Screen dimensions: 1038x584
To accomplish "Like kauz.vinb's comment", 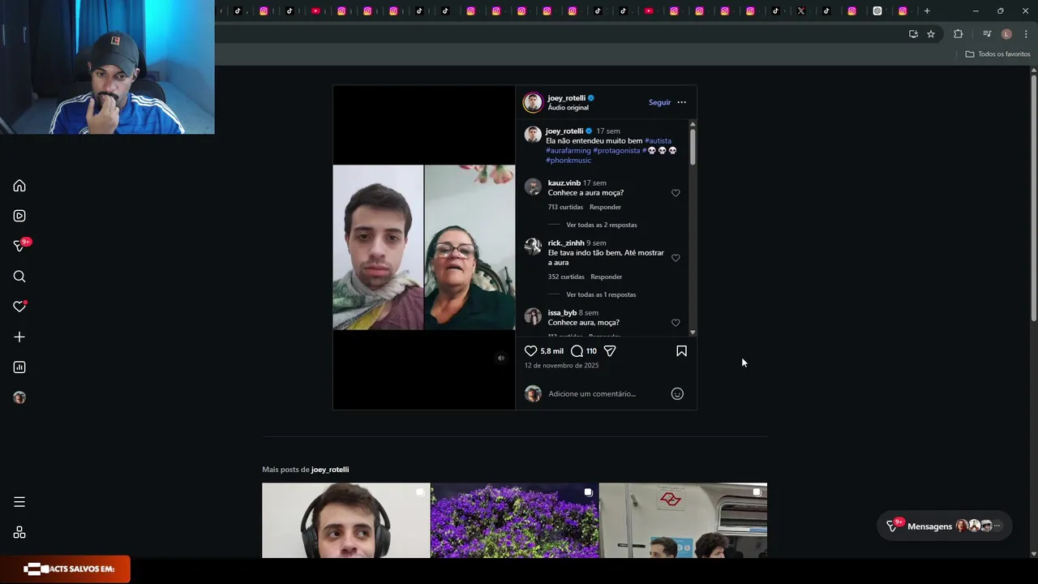I will pos(676,193).
